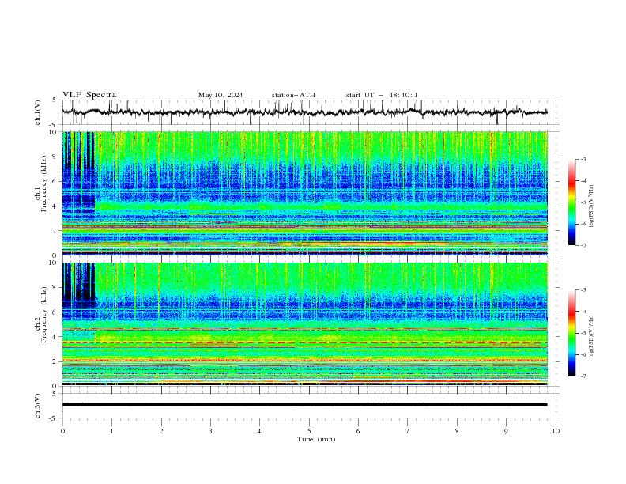The image size is (626, 484).
Task: Click the time axis tick label '5'
Action: point(309,431)
